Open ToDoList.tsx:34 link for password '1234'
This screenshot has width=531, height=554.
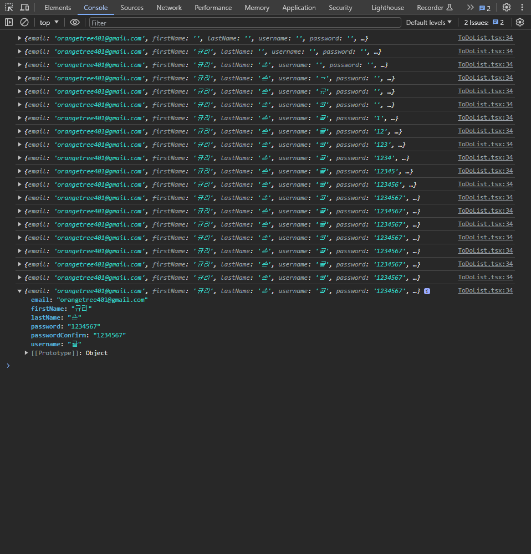click(486, 157)
